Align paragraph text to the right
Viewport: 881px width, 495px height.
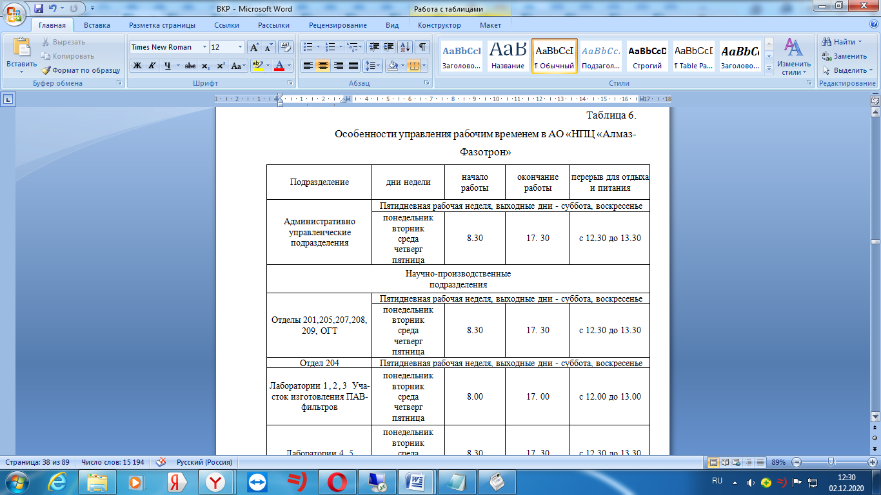click(338, 66)
